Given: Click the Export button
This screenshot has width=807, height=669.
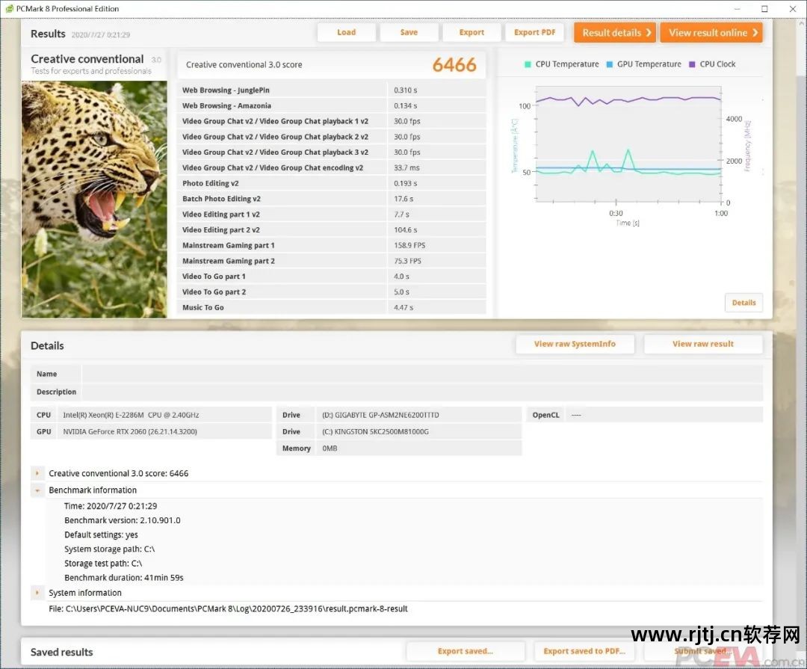Looking at the screenshot, I should [471, 32].
